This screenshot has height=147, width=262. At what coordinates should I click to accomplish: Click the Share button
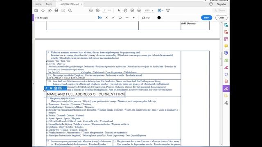pos(220,11)
